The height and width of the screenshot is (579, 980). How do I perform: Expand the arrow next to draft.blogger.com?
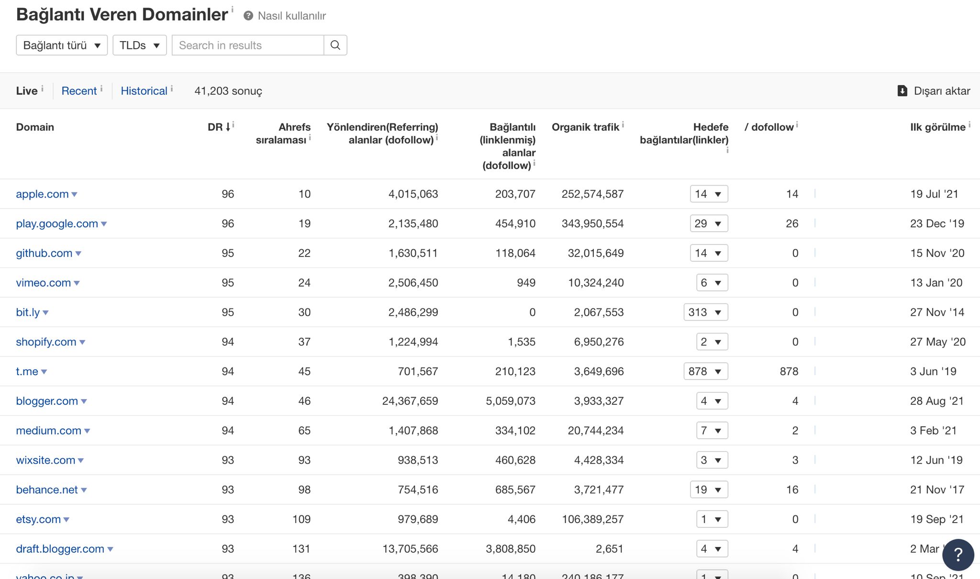[x=110, y=549]
